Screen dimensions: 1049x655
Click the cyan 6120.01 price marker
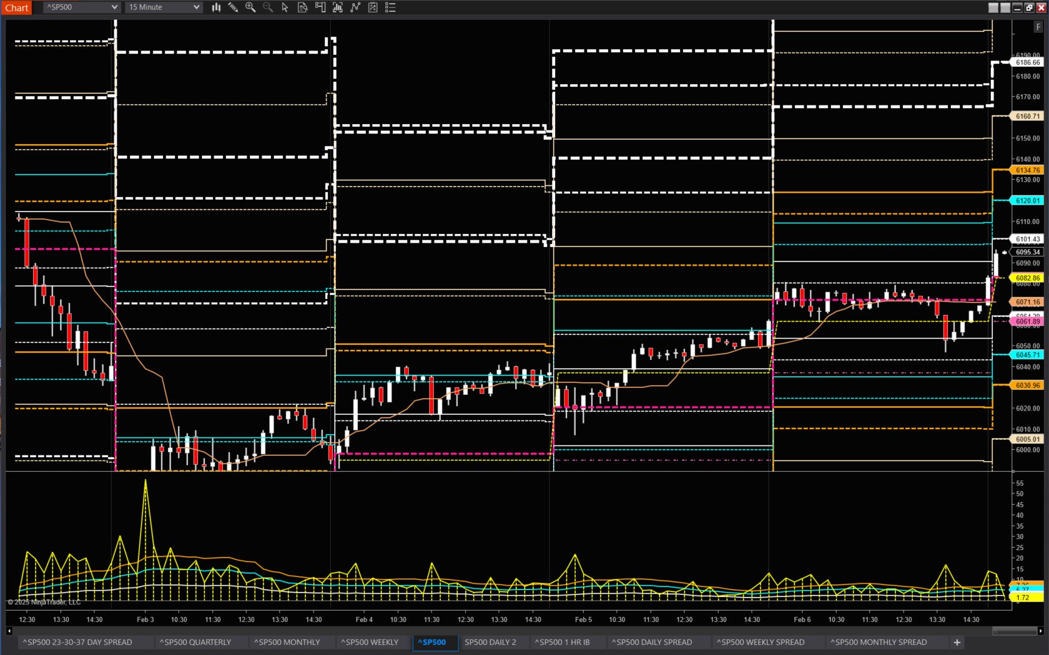(x=1027, y=200)
